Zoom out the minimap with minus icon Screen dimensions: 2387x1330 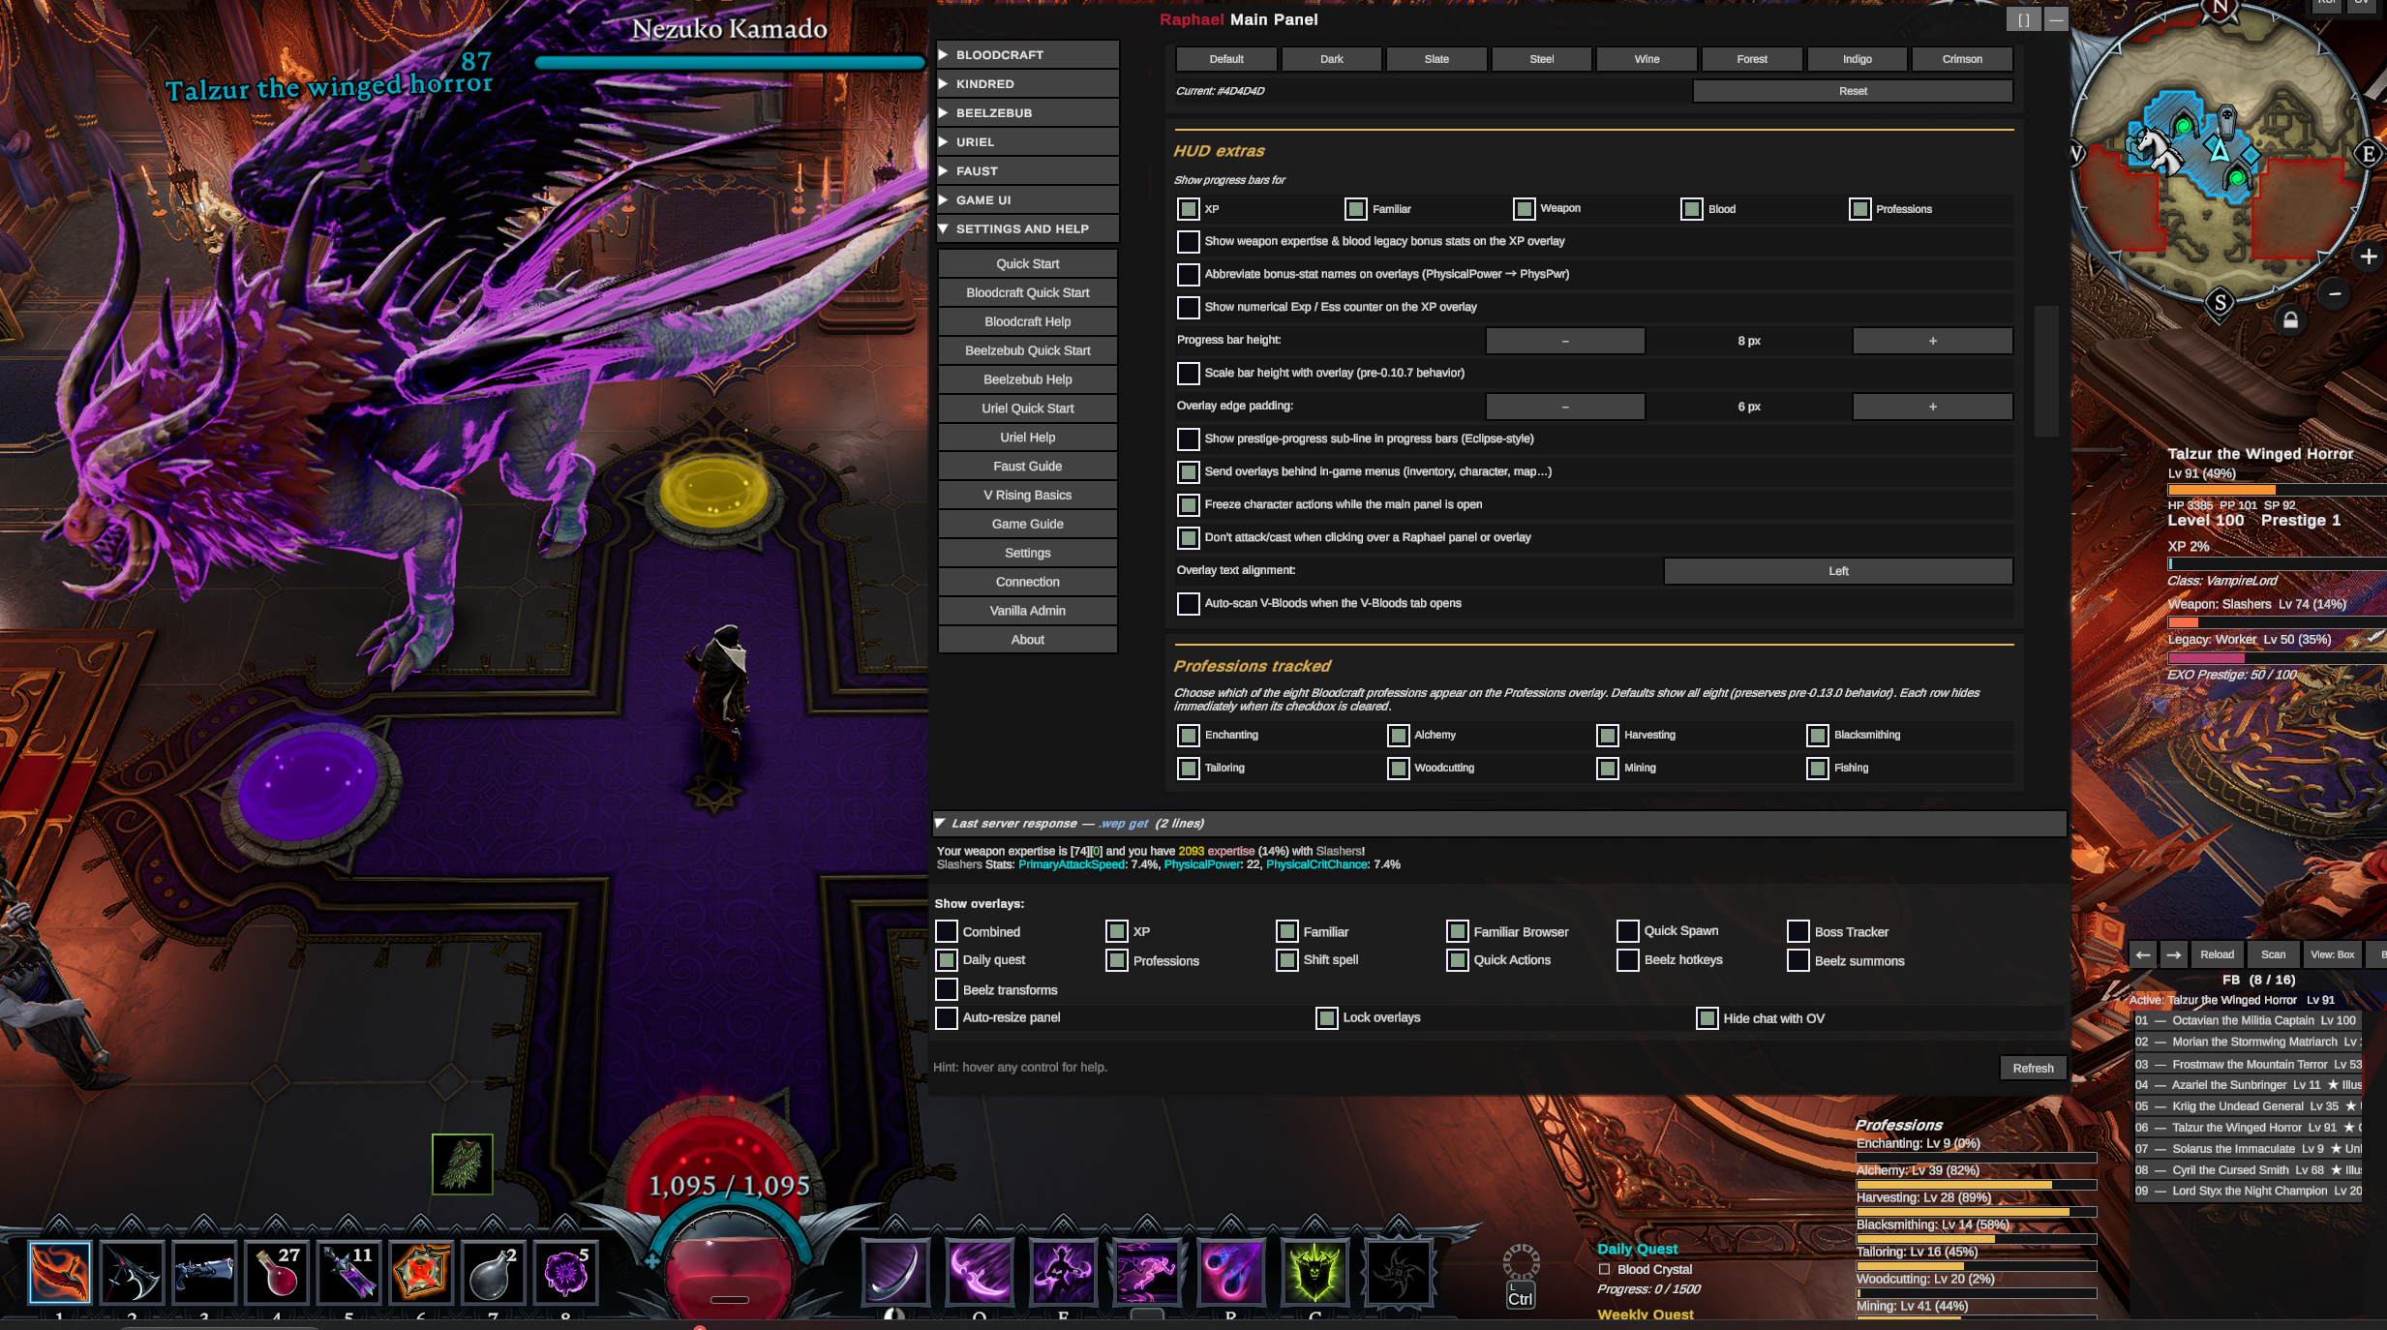click(x=2335, y=293)
